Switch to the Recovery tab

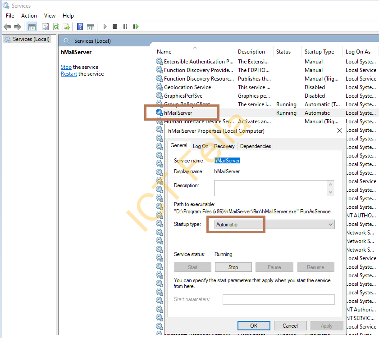pyautogui.click(x=224, y=146)
